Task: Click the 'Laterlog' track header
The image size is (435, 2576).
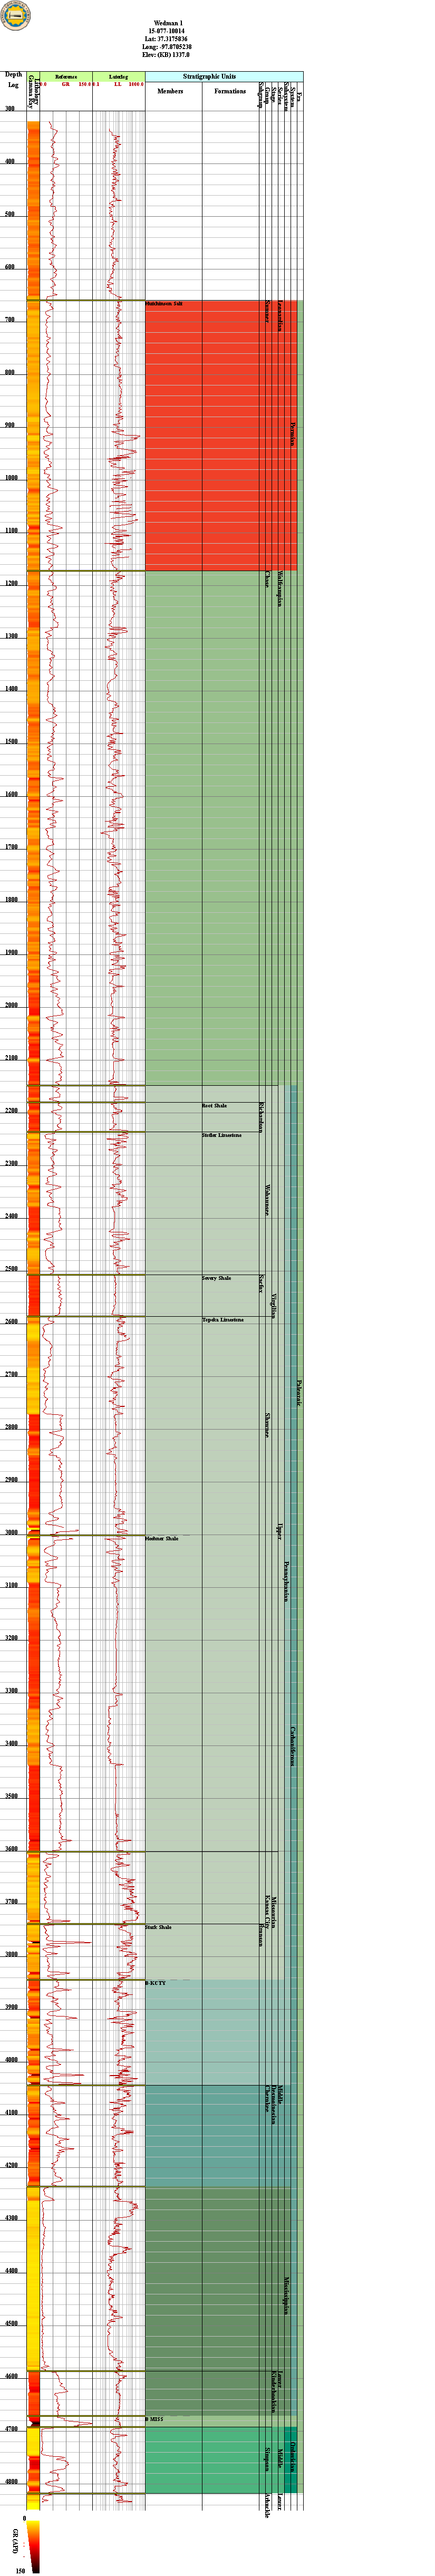Action: click(x=118, y=76)
